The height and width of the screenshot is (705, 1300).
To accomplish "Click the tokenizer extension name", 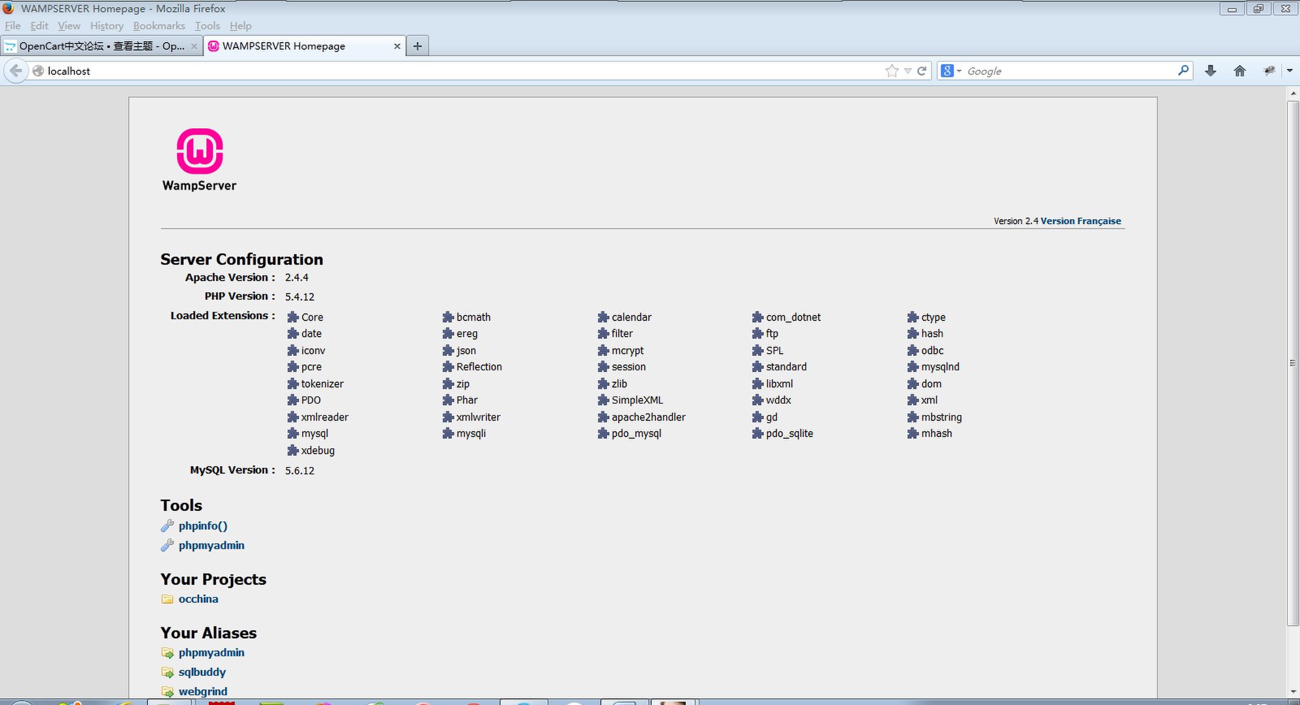I will [x=323, y=383].
